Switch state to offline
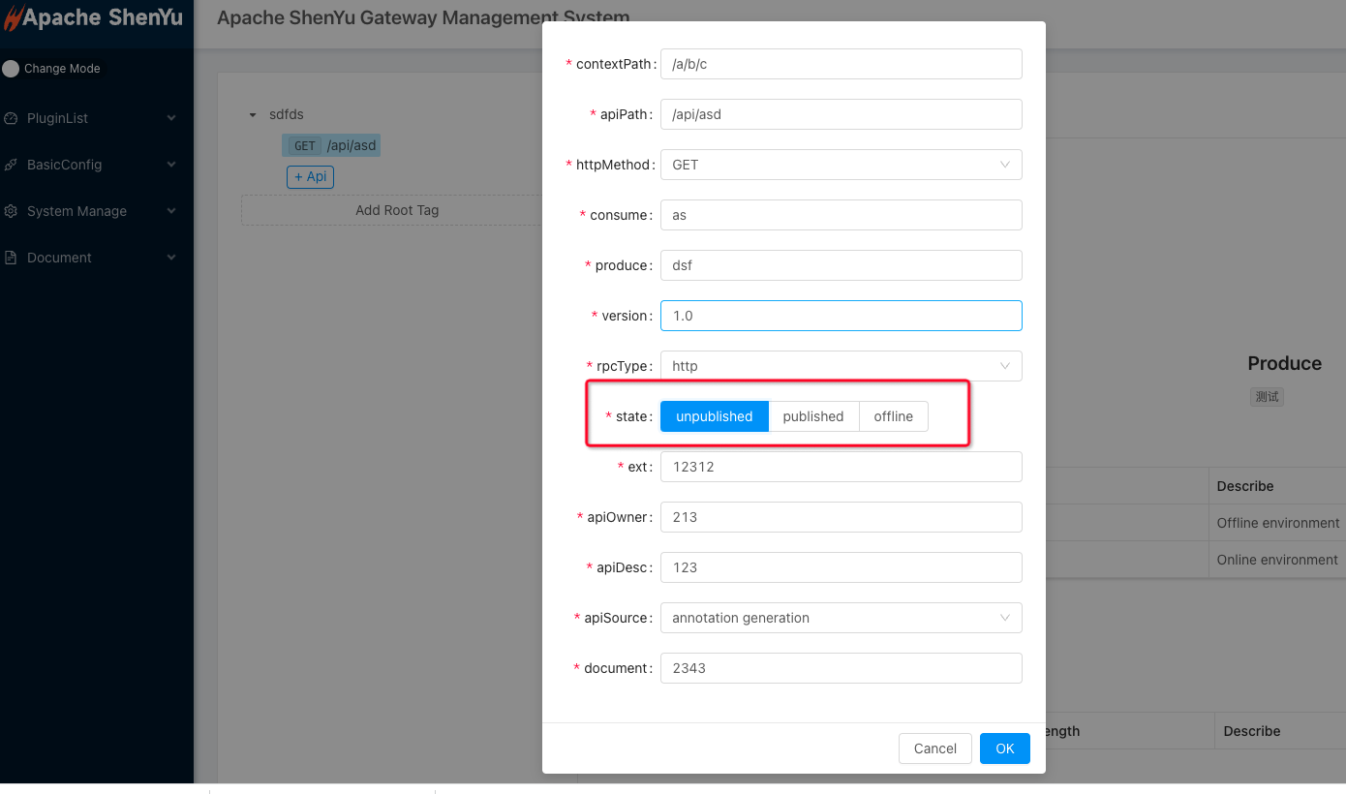The width and height of the screenshot is (1346, 794). (893, 415)
